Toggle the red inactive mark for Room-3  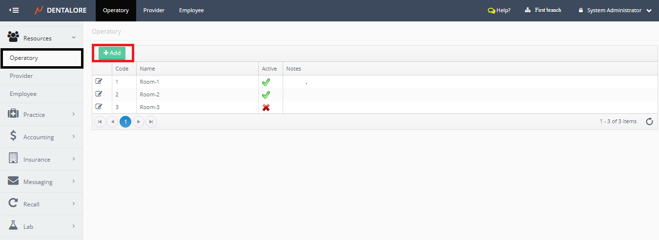266,107
